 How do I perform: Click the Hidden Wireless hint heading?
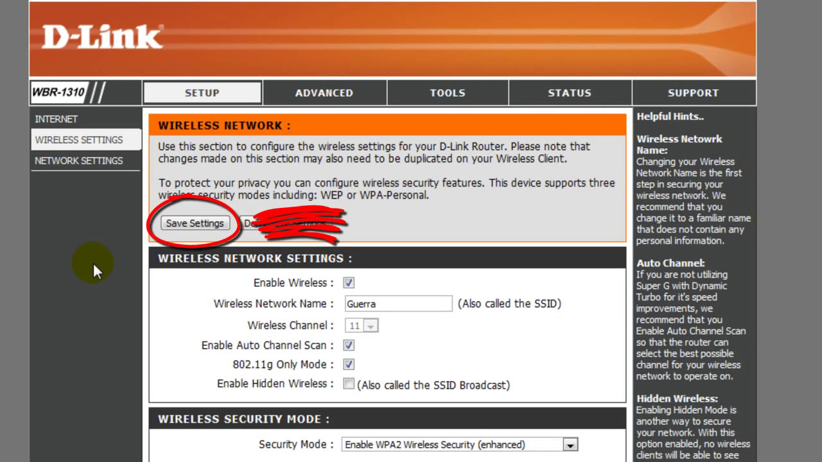click(x=677, y=398)
